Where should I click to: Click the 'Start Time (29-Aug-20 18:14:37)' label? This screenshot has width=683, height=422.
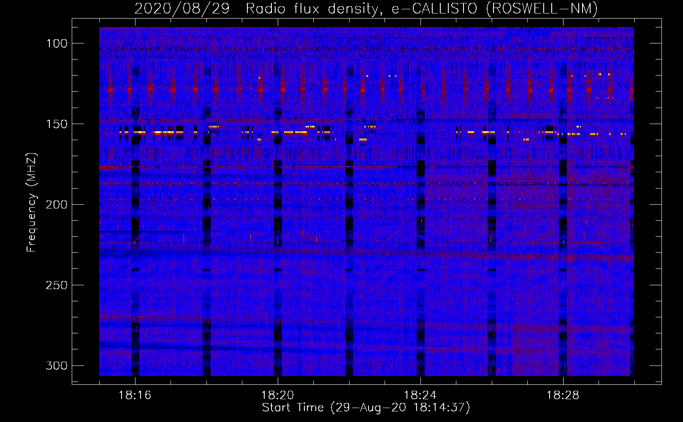tap(366, 408)
